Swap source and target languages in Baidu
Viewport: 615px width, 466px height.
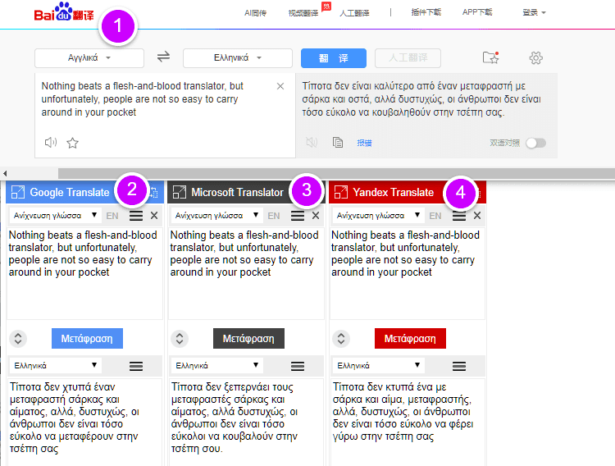tap(163, 57)
